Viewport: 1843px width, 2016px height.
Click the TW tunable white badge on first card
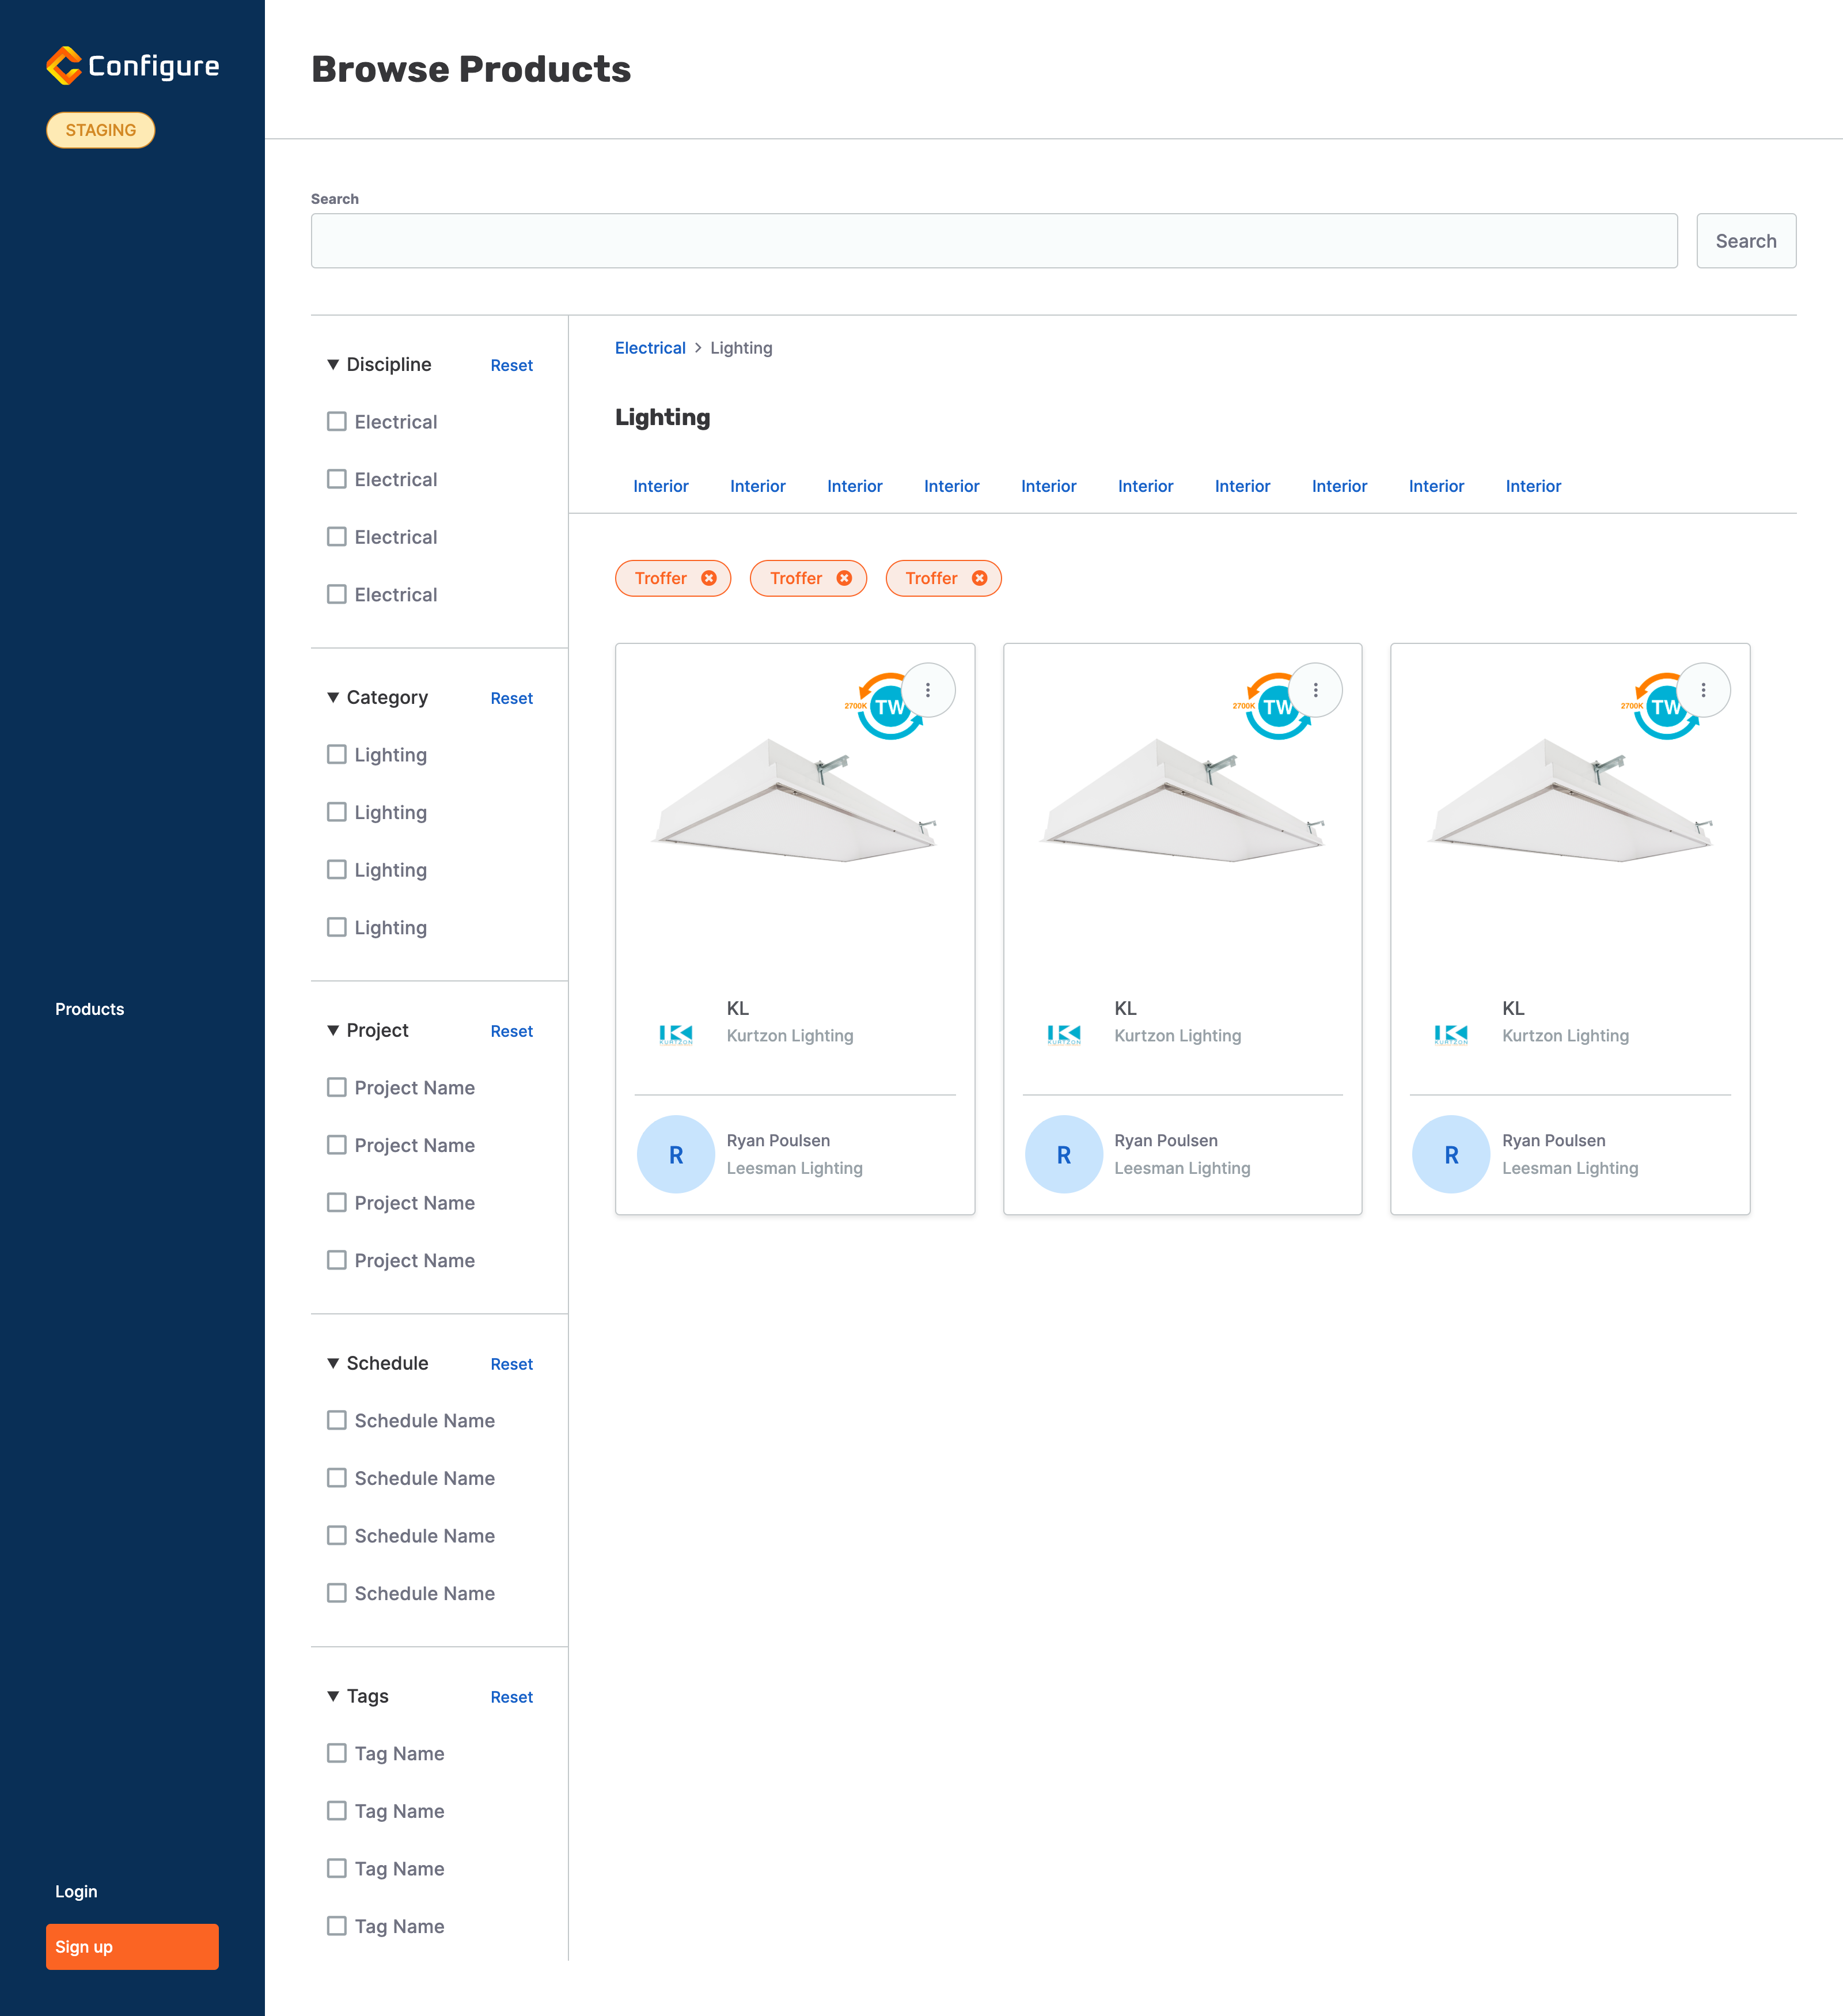pyautogui.click(x=884, y=707)
